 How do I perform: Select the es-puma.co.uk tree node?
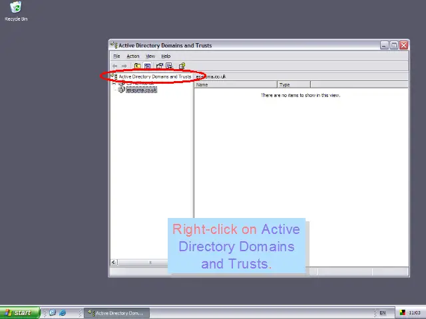coord(142,90)
